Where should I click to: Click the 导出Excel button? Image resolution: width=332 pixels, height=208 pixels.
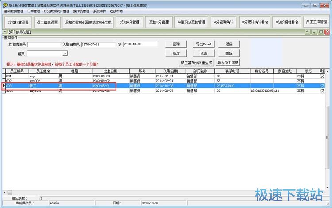(204, 44)
